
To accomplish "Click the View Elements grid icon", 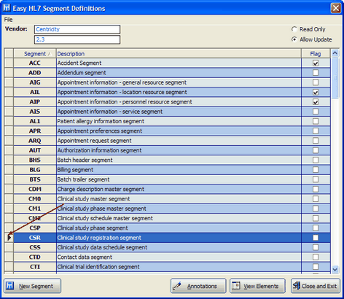I will (x=236, y=286).
